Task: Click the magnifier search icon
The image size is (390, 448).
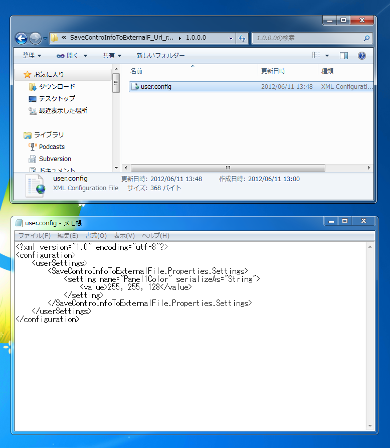Action: point(367,38)
